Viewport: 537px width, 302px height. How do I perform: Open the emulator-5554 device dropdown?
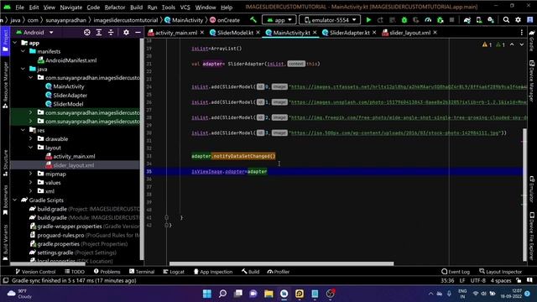coord(330,20)
